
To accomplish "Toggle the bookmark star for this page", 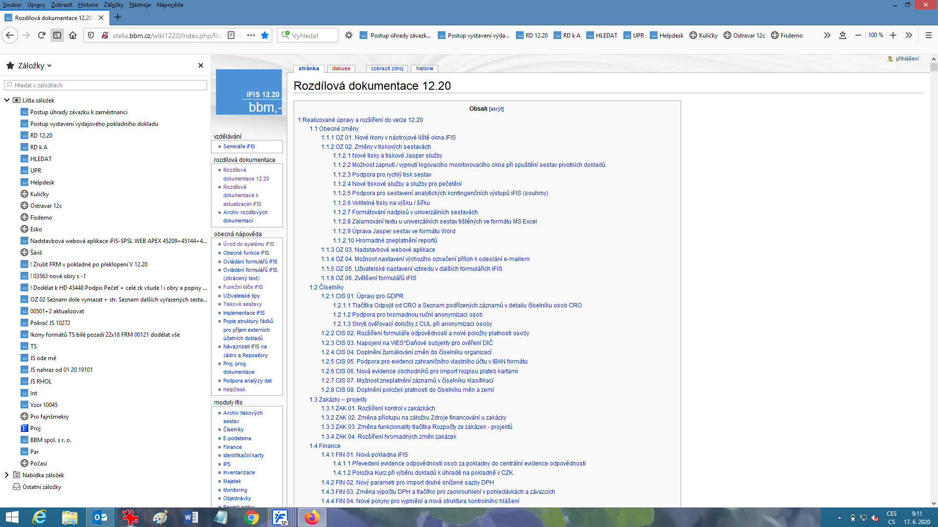I will click(x=265, y=35).
